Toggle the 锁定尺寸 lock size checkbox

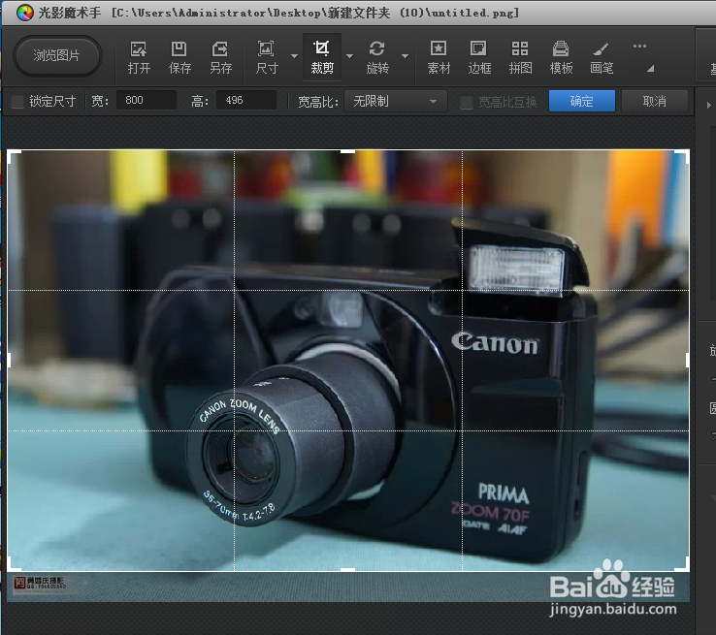17,101
